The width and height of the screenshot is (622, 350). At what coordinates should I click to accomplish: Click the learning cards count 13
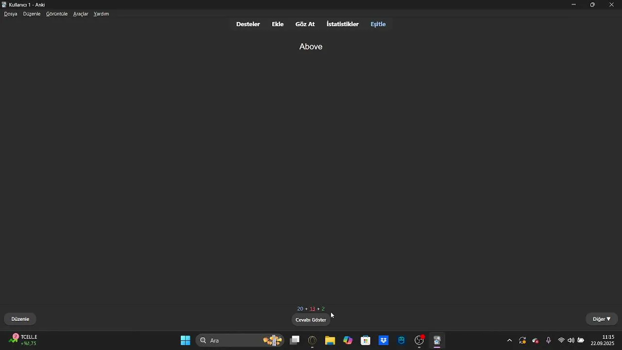click(312, 309)
